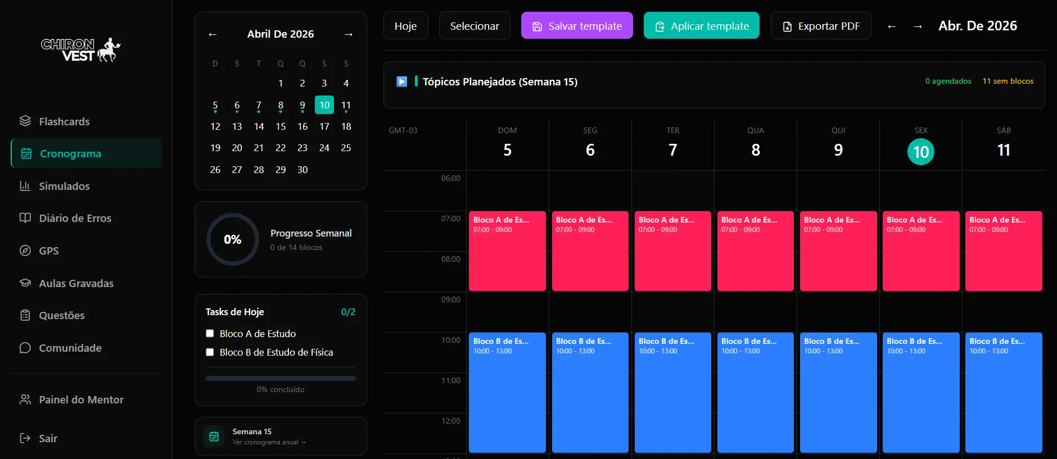Click the Simulados bar chart icon

25,186
